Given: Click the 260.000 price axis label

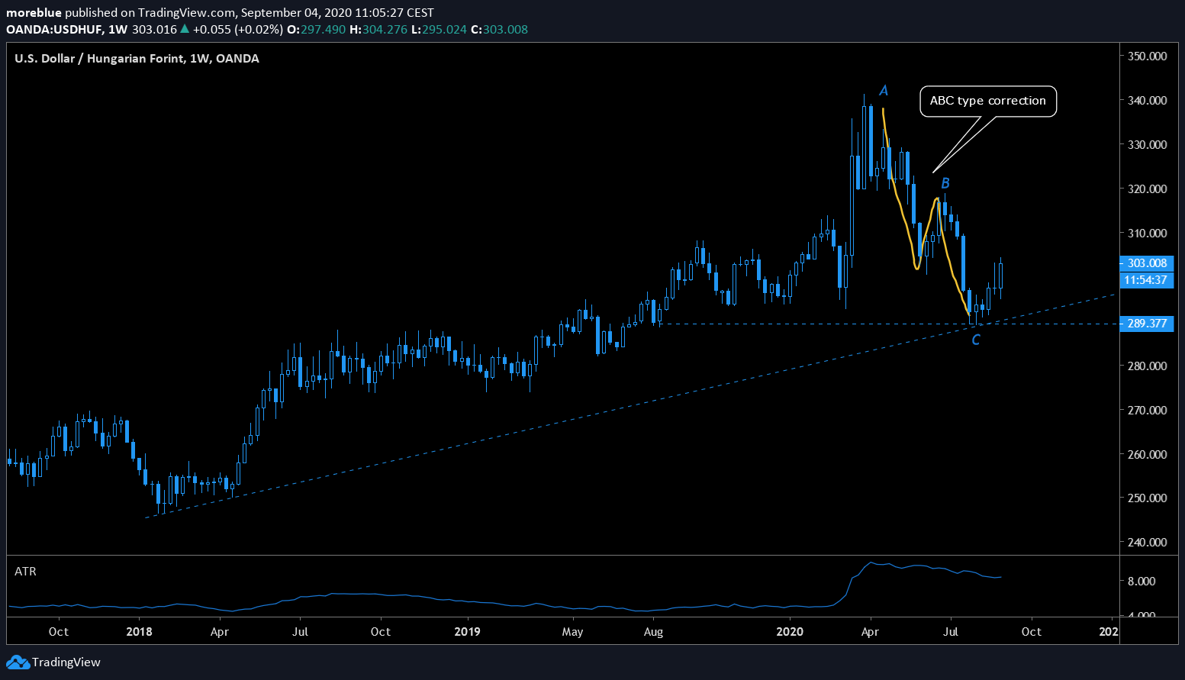Looking at the screenshot, I should tap(1147, 455).
